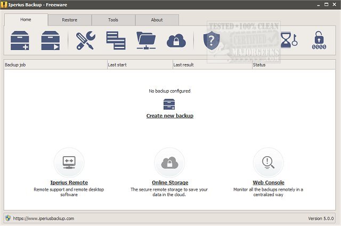
Task: Click the Online Storage link
Action: pyautogui.click(x=169, y=182)
